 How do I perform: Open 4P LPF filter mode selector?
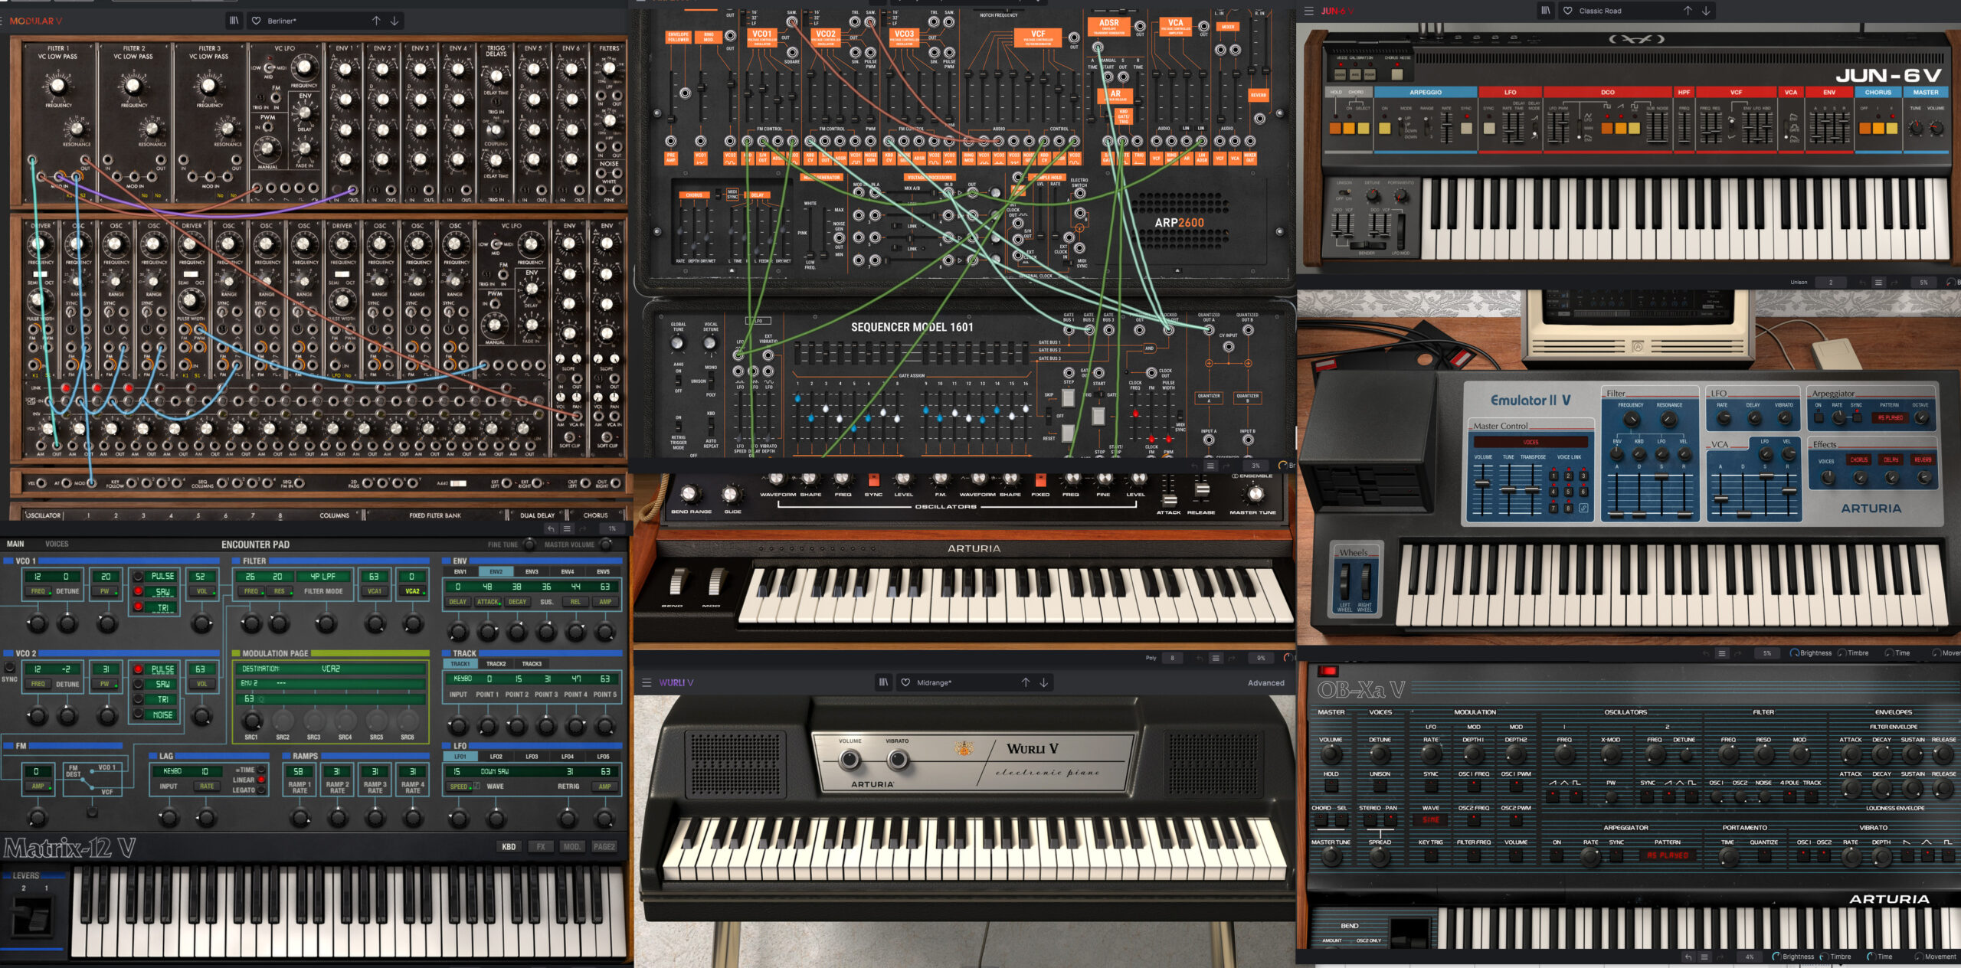coord(323,576)
